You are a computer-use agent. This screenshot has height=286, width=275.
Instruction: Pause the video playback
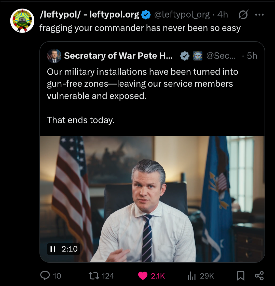[x=53, y=249]
